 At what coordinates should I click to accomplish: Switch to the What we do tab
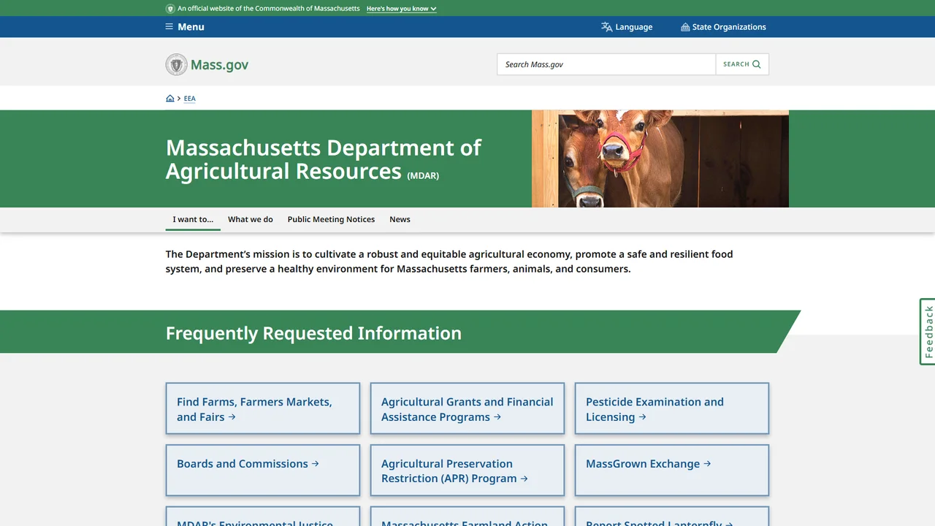(251, 219)
